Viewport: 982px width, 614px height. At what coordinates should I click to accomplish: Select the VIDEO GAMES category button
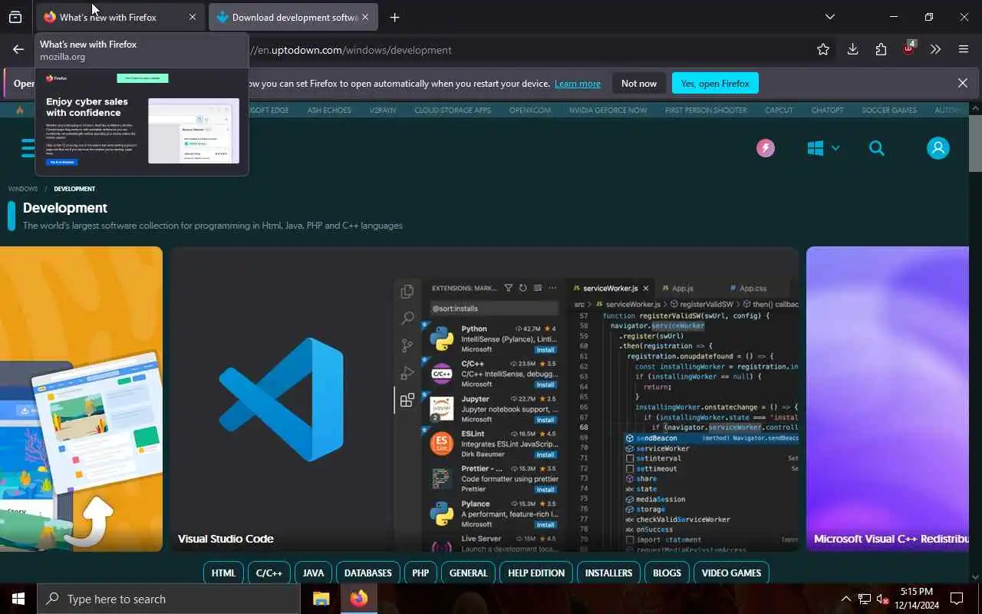point(732,573)
